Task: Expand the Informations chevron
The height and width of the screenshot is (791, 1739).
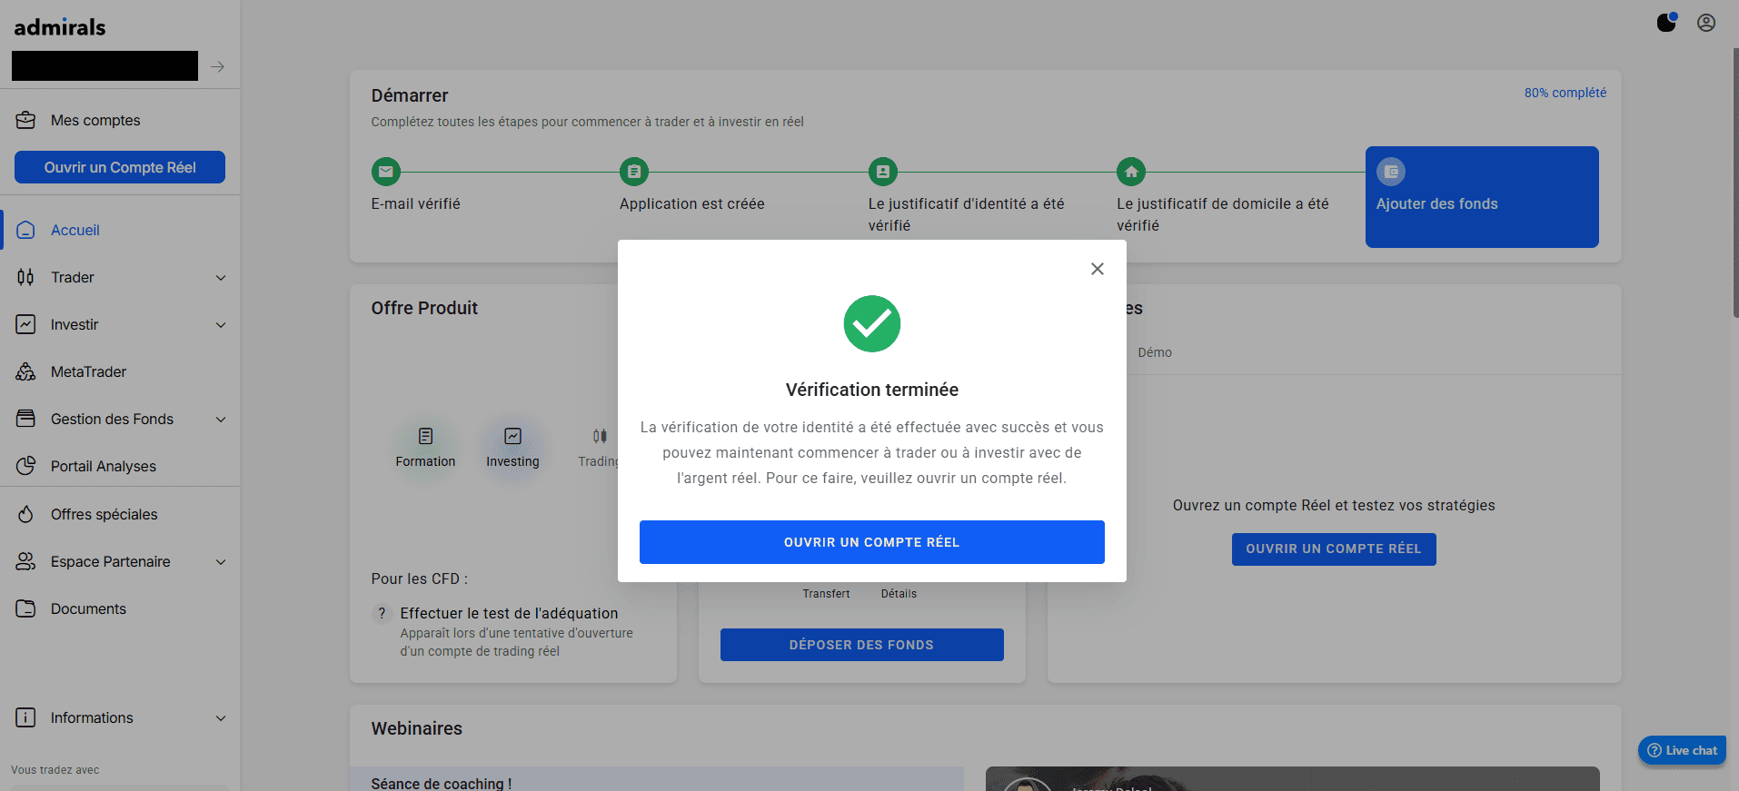Action: pos(221,718)
